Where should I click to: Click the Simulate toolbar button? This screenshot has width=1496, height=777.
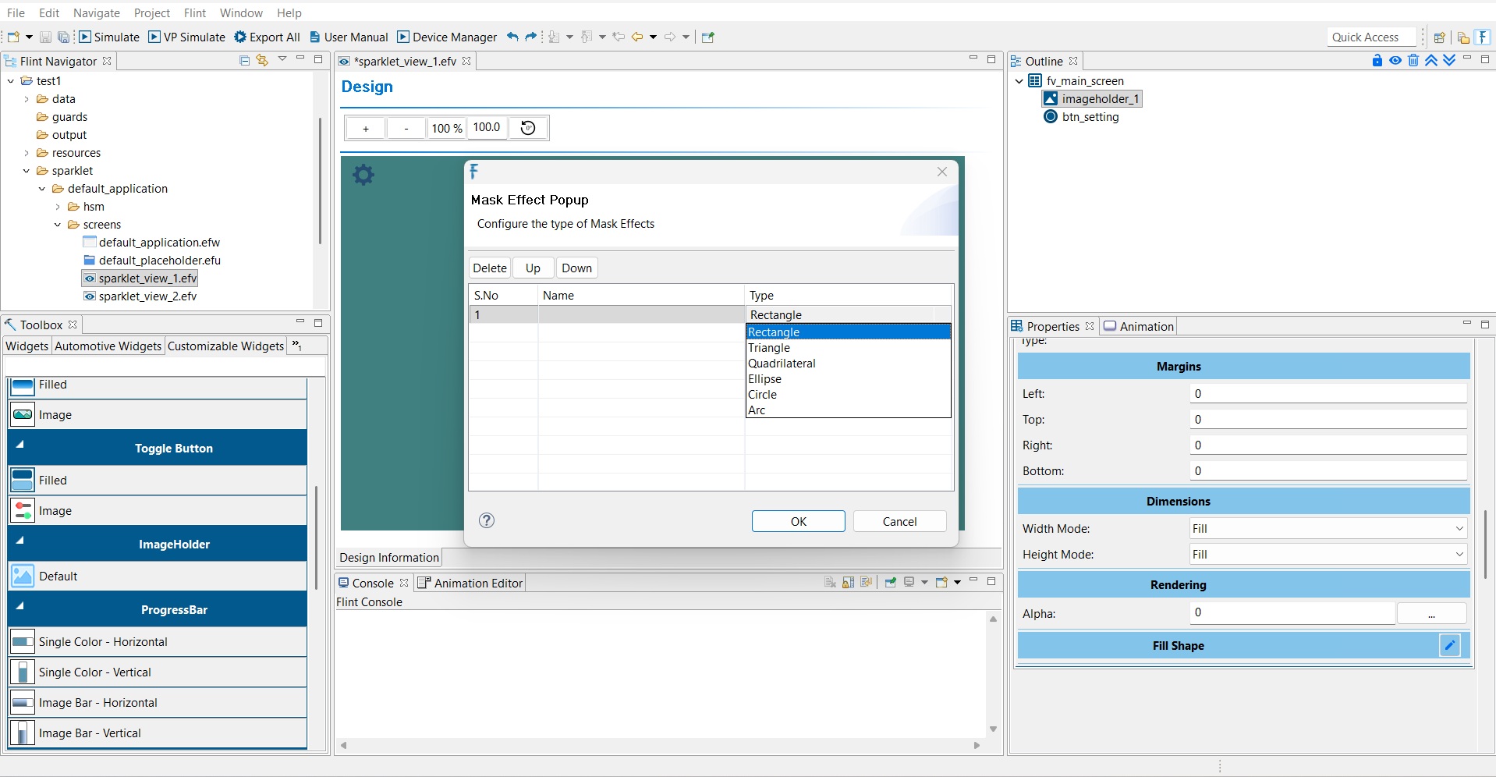tap(109, 37)
